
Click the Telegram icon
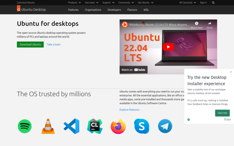[x=165, y=126]
